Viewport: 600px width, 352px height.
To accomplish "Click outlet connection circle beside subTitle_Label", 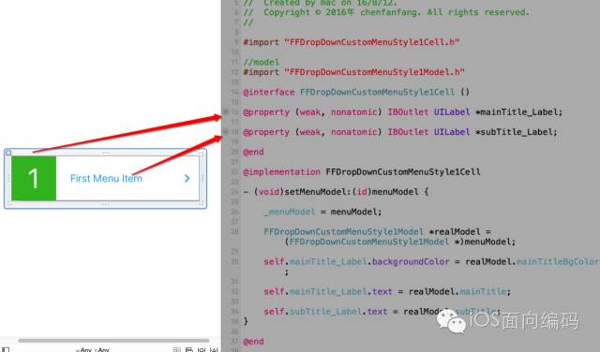I will coord(226,131).
